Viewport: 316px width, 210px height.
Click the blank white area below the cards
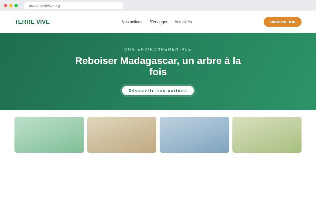coord(158,181)
